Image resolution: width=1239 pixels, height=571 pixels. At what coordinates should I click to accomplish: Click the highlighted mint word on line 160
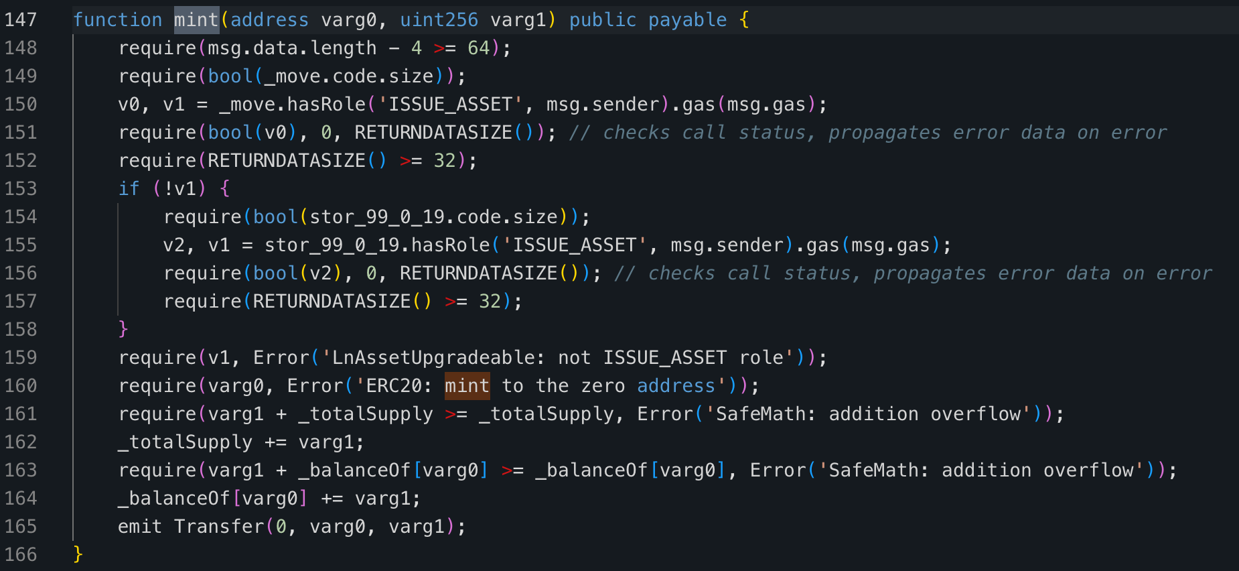pos(467,386)
